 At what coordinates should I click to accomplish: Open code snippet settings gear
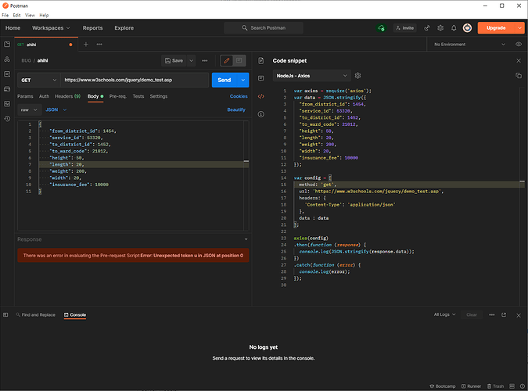coord(358,76)
